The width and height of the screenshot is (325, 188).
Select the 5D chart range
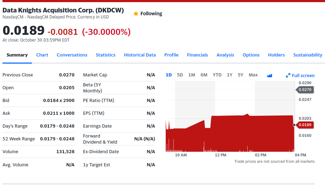180,75
